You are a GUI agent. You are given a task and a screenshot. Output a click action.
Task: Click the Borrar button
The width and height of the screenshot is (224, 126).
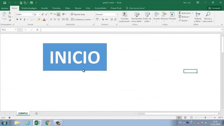[183, 21]
